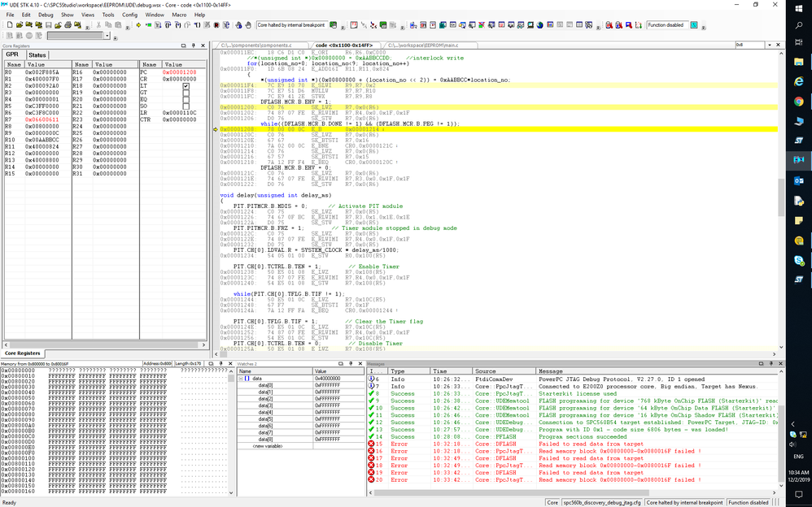The image size is (812, 507).
Task: Click the green icon beside core status field
Action: tap(333, 25)
